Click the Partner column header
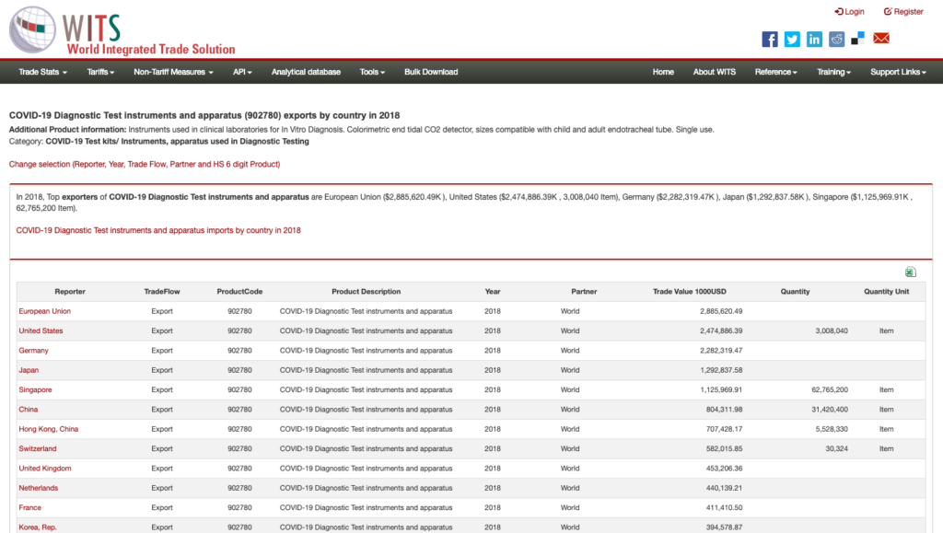 point(584,292)
